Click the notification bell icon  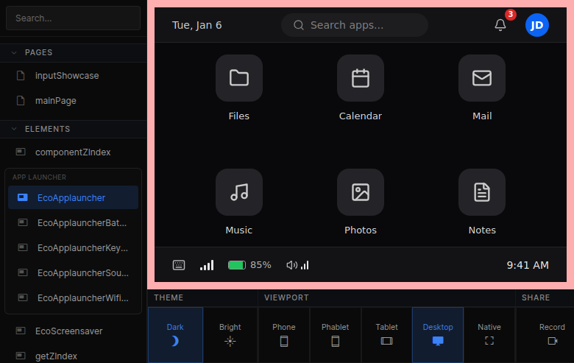500,25
